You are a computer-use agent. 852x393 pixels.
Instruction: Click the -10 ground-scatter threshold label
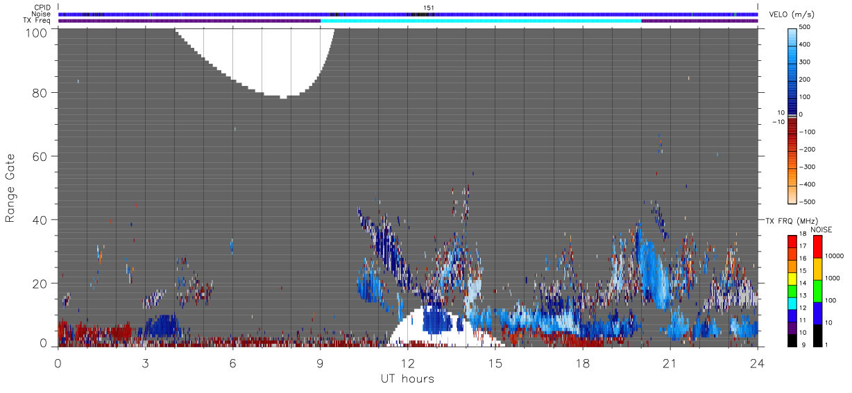(778, 122)
